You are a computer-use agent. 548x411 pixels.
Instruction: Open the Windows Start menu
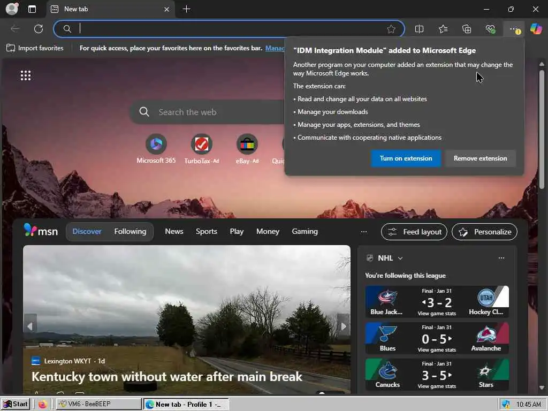click(x=16, y=404)
